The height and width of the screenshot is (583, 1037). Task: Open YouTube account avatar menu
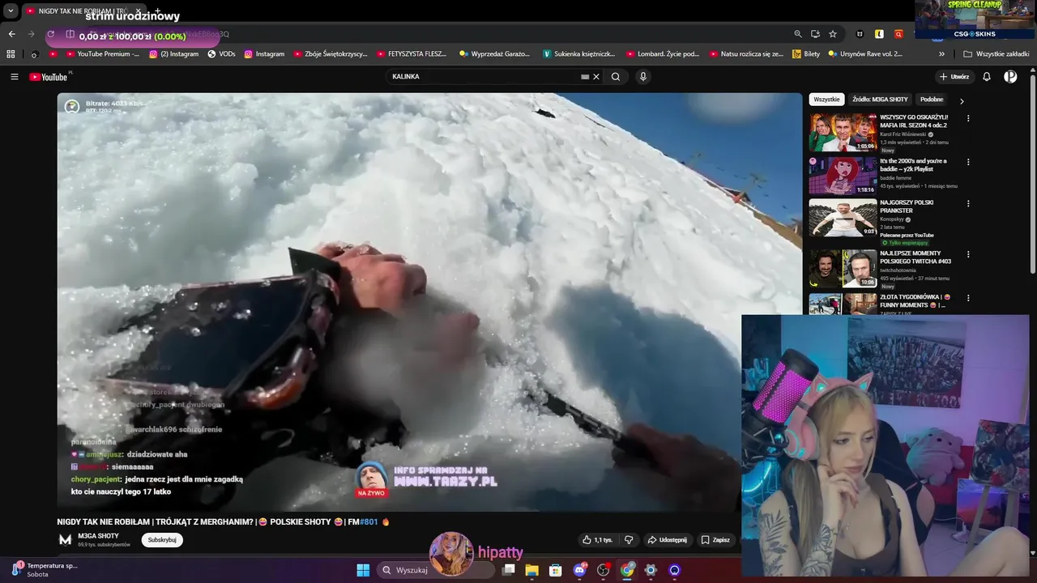click(x=1010, y=77)
